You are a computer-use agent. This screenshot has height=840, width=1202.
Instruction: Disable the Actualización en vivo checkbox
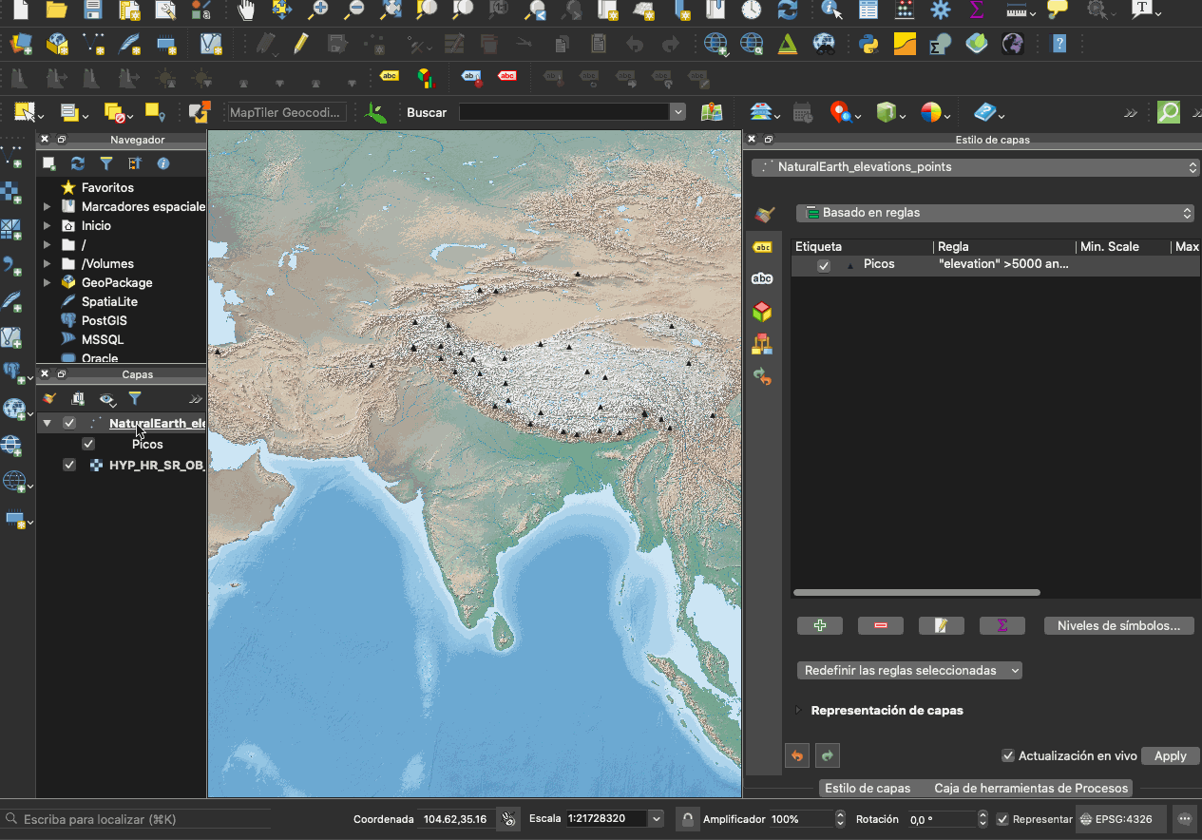click(1008, 756)
